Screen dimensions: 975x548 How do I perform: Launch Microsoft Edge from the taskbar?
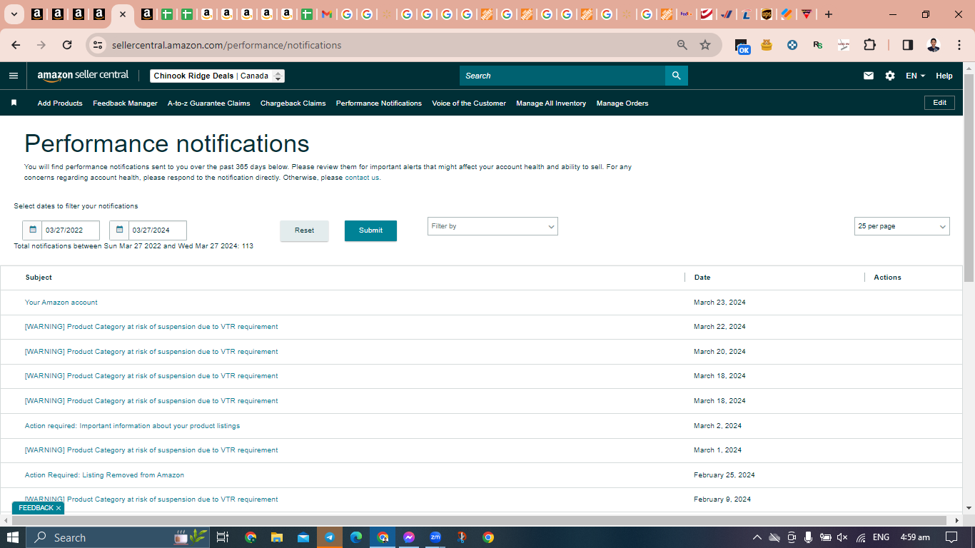point(356,537)
